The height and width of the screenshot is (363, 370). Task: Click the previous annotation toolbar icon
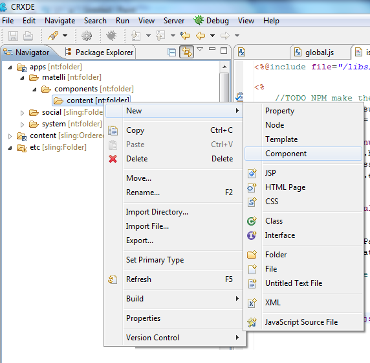point(160,36)
